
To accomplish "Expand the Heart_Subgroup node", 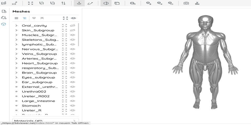I will tap(16, 63).
